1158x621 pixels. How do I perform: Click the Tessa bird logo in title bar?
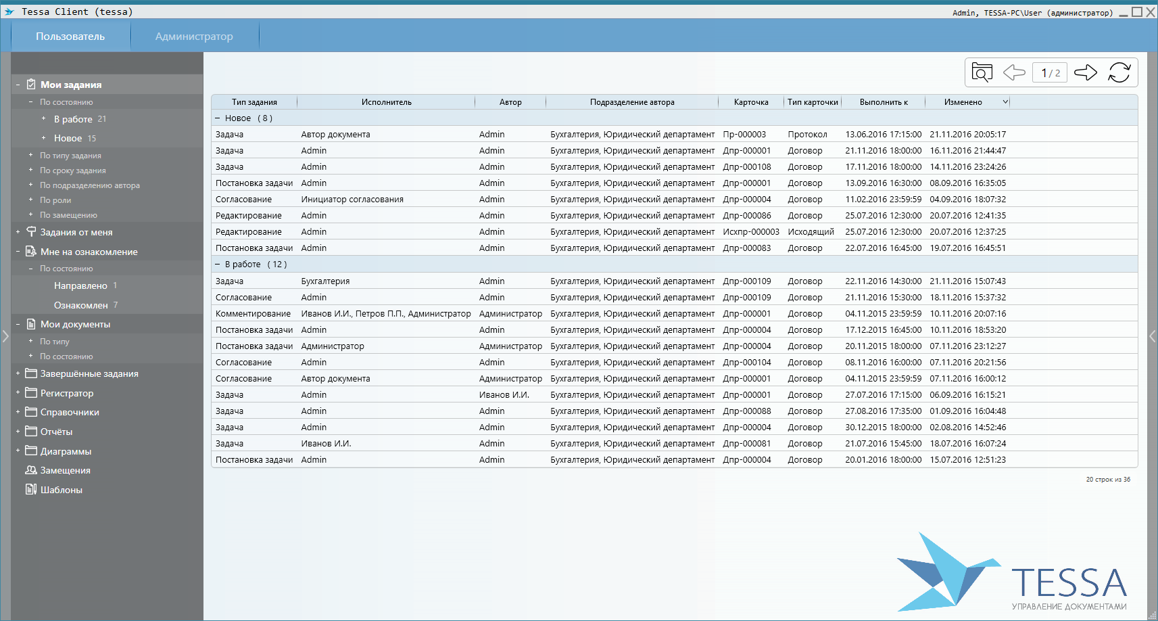(x=9, y=11)
